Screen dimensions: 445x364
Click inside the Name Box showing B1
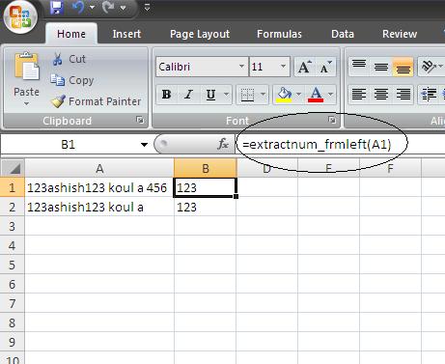click(69, 145)
